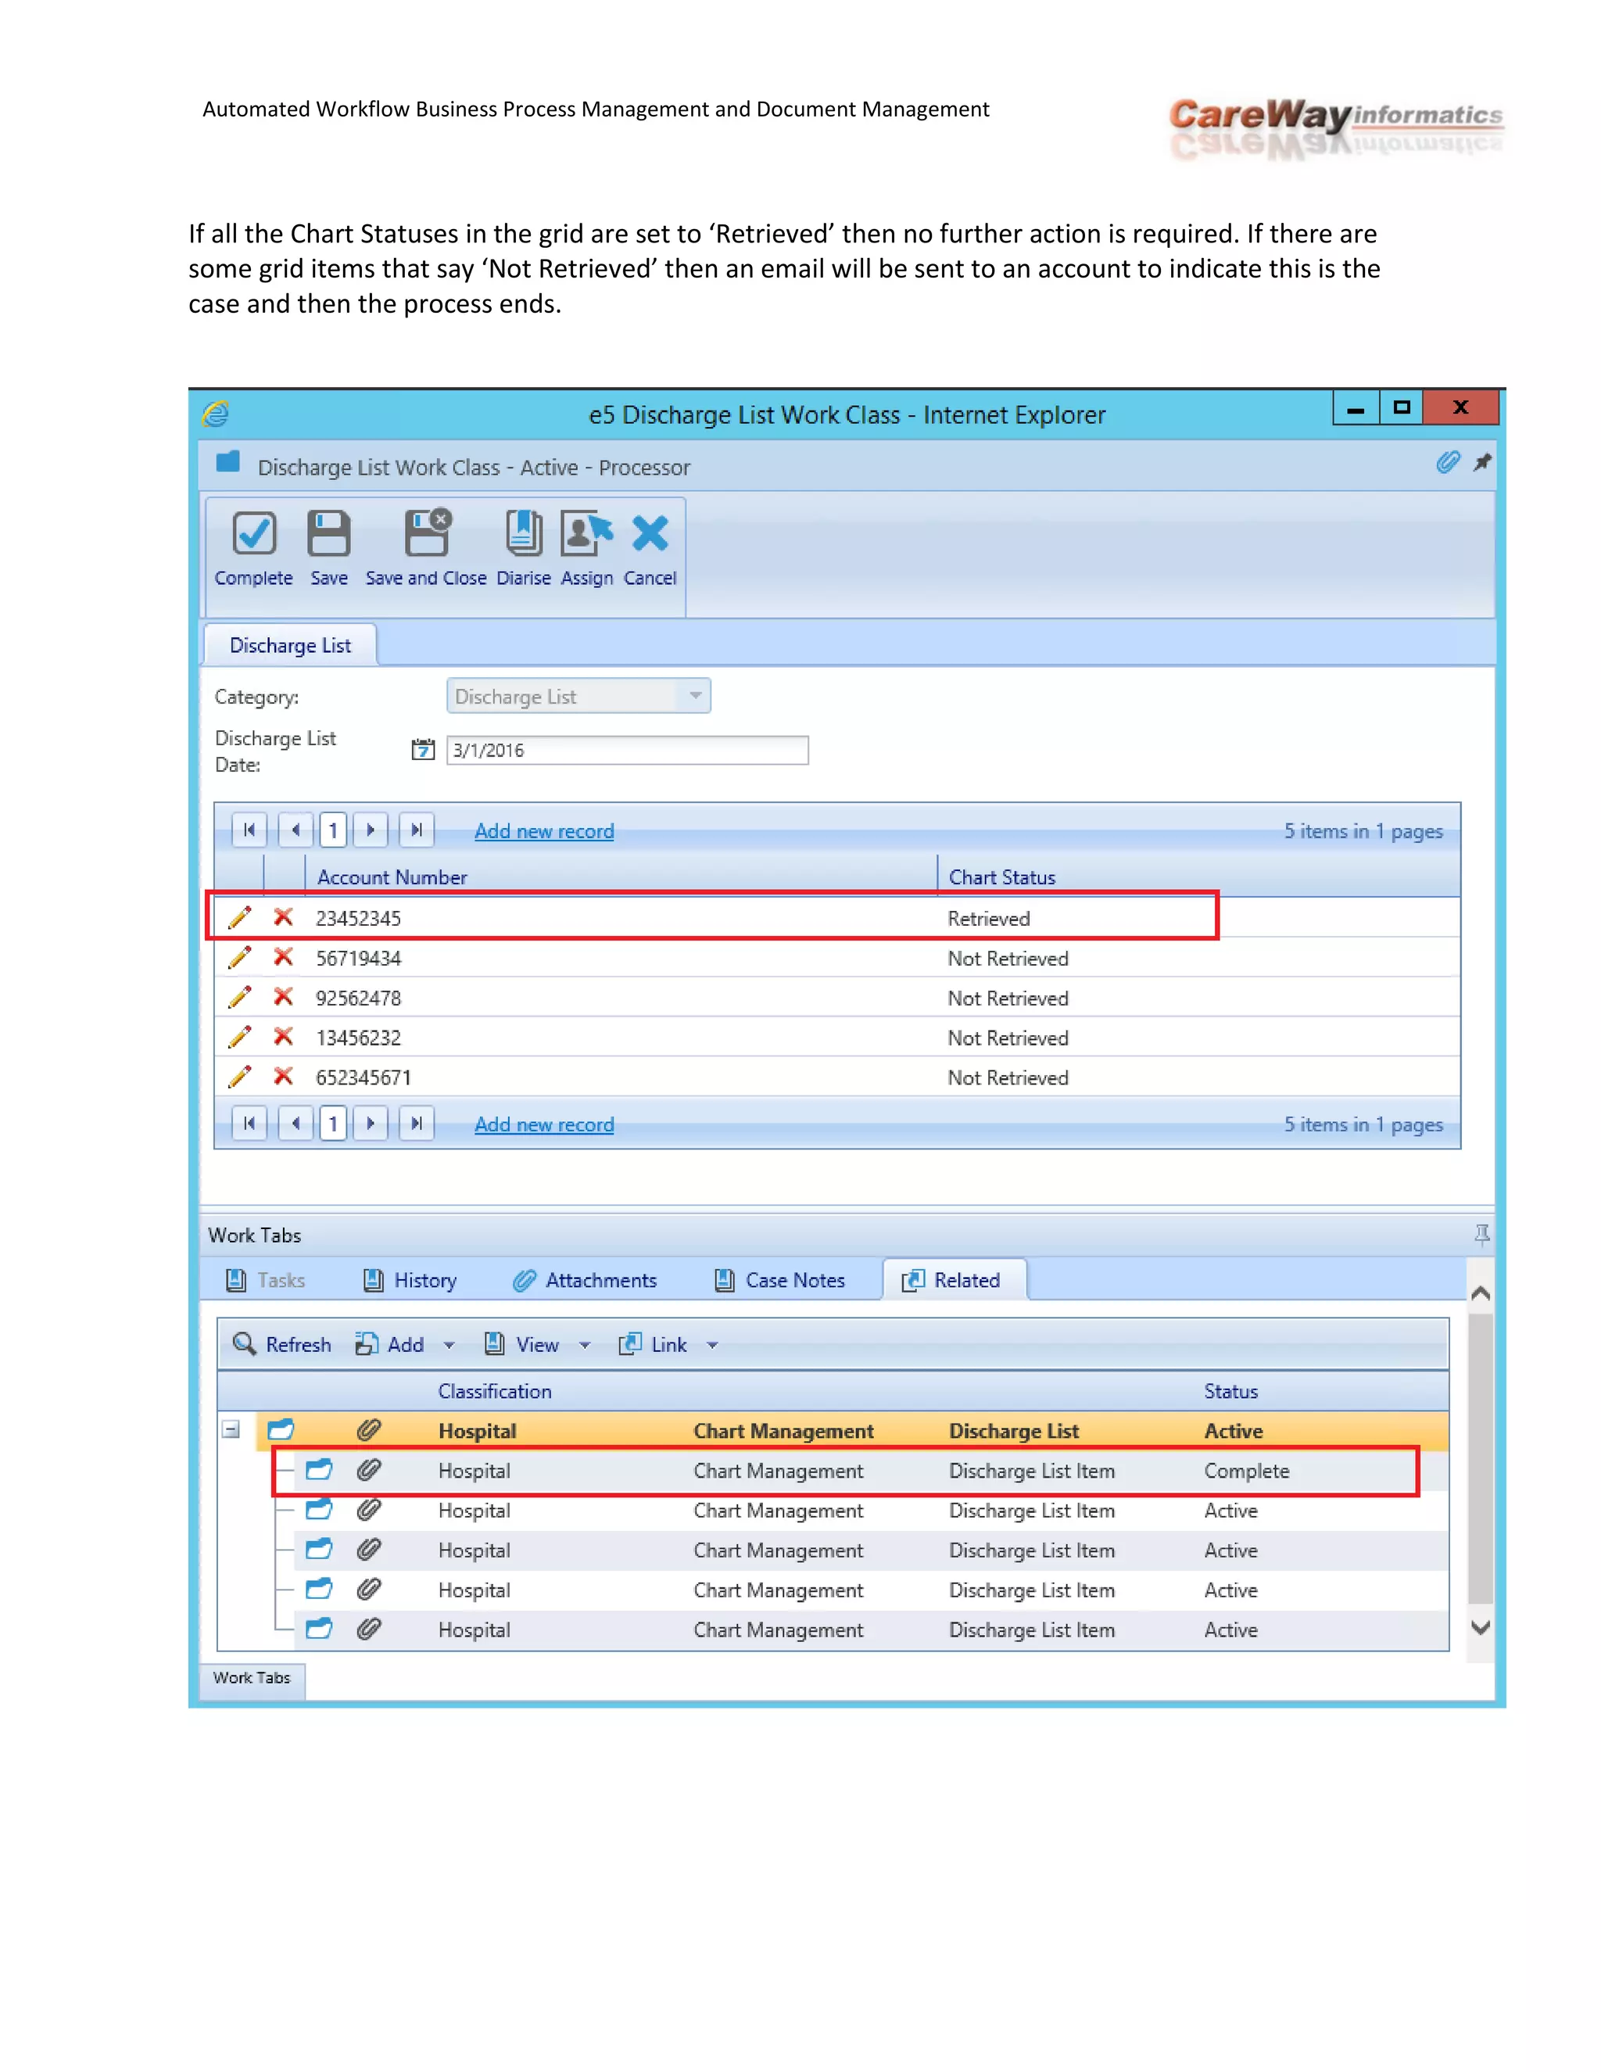1601x2072 pixels.
Task: Open the Discharge List Date calendar picker
Action: (x=422, y=750)
